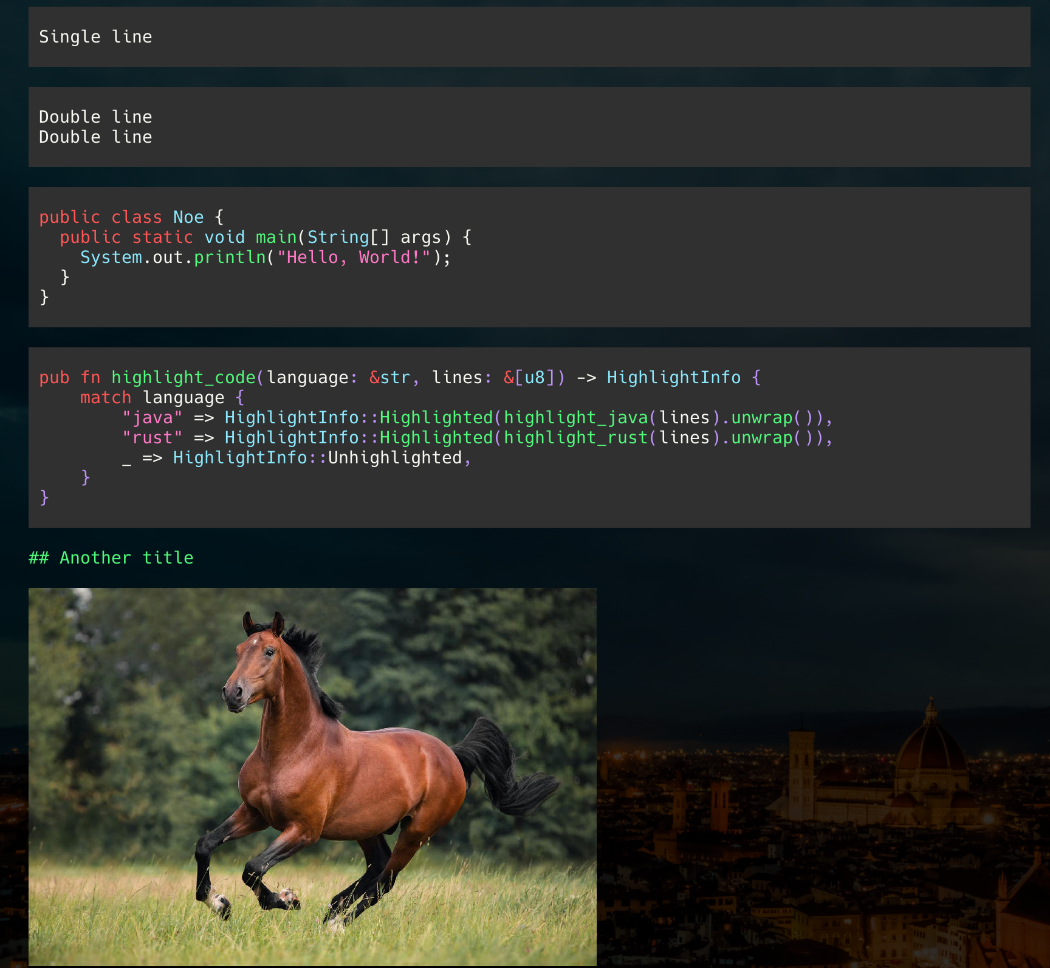The height and width of the screenshot is (968, 1050).
Task: Click the '## Another title' heading
Action: 111,557
